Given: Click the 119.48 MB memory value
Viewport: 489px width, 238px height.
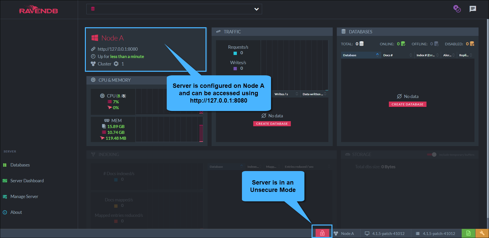Looking at the screenshot, I should [x=116, y=138].
